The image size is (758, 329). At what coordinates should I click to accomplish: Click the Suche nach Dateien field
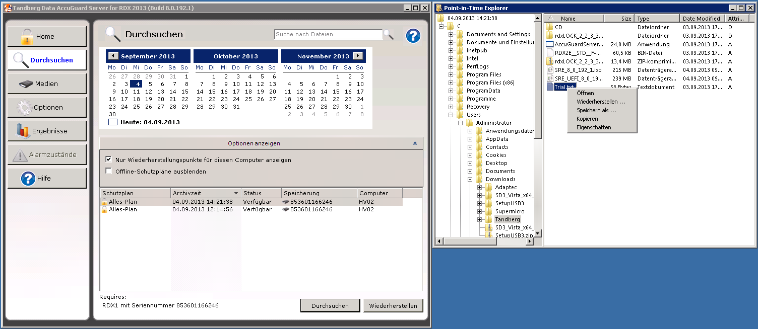328,34
